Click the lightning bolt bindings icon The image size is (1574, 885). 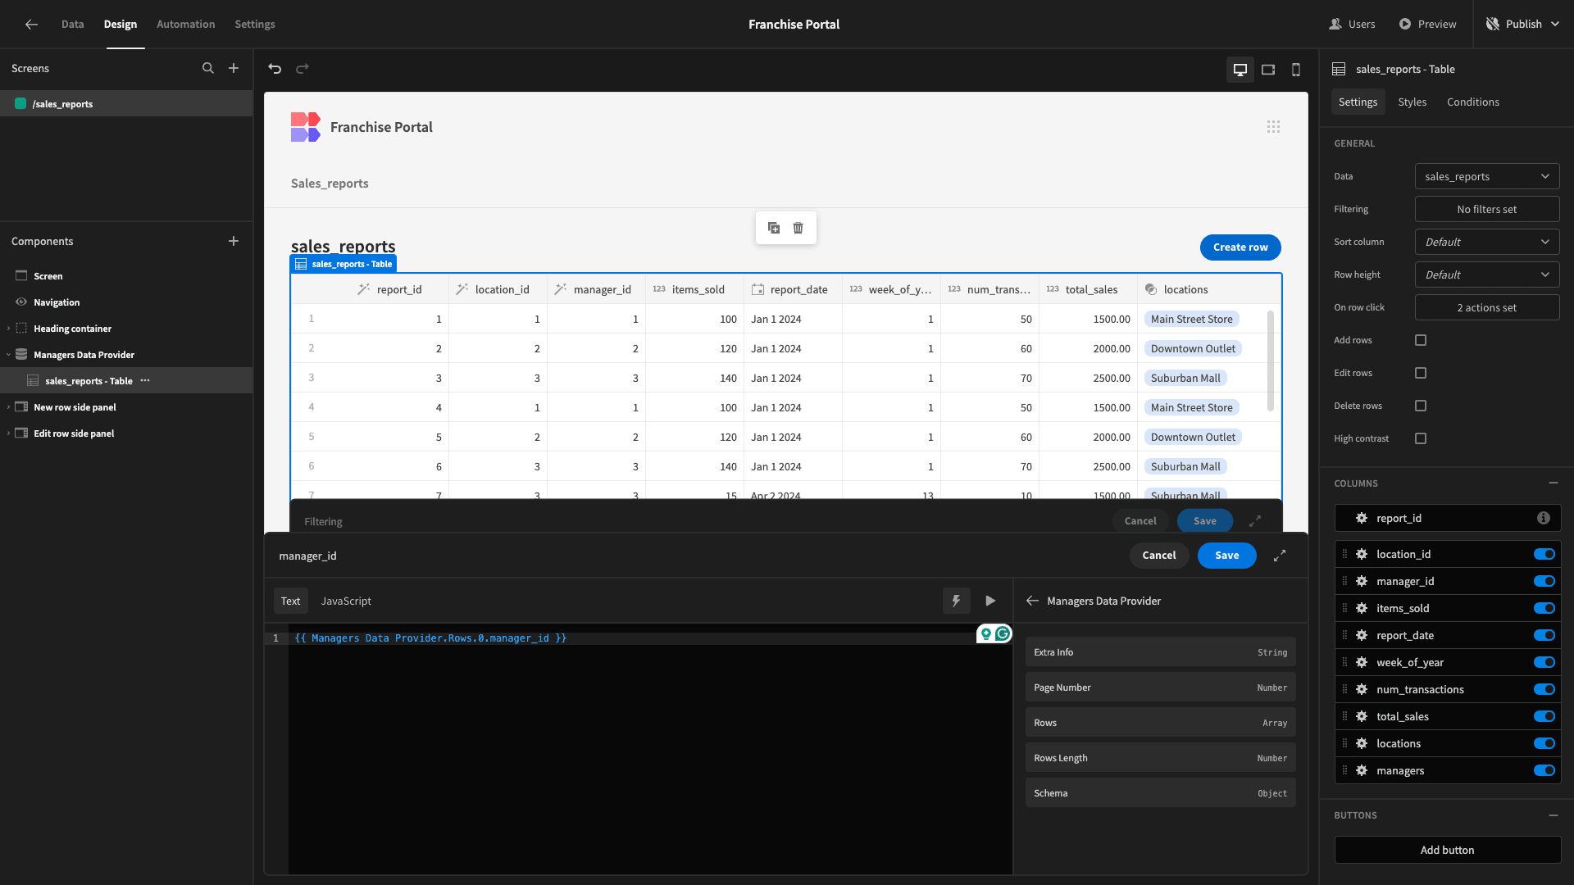[956, 601]
